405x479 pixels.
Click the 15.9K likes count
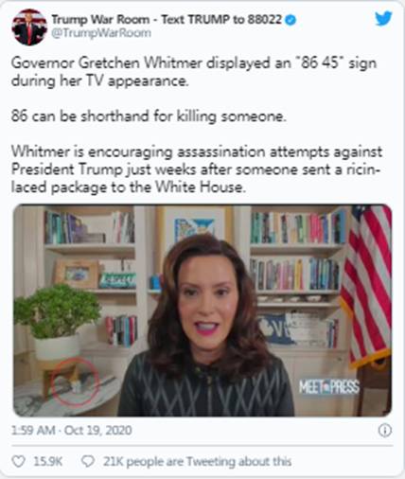(48, 461)
